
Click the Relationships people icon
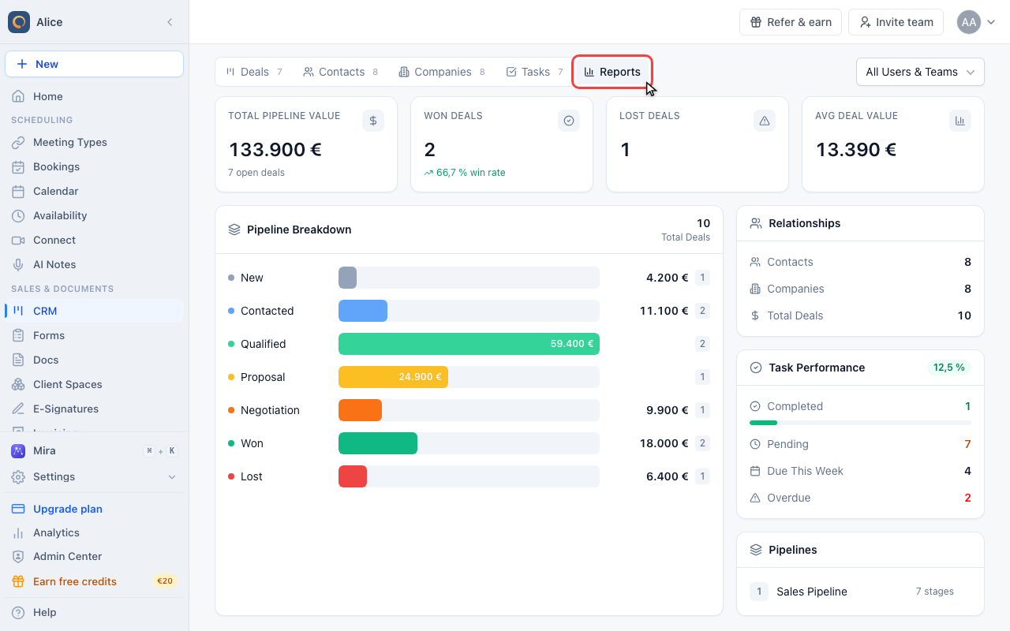coord(756,223)
